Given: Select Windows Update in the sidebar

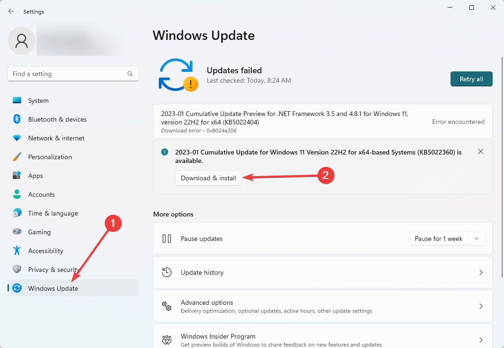Looking at the screenshot, I should tap(73, 288).
